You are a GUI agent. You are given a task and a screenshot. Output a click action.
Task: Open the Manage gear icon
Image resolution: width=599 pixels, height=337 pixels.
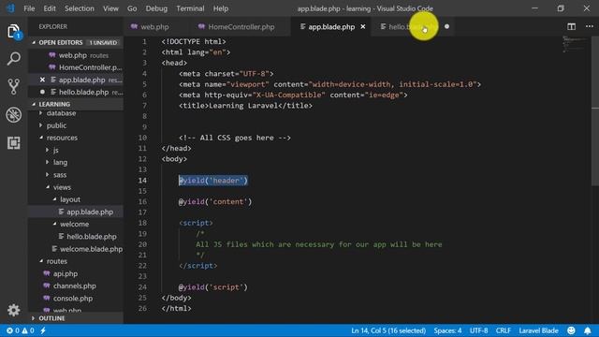click(x=14, y=310)
